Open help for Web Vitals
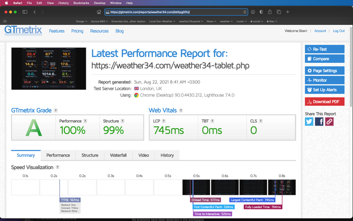Viewport: 353px width, 221px height. 181,110
